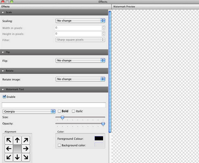Choose the bottom-center down arrow alignment
199x163 pixels.
[17, 157]
